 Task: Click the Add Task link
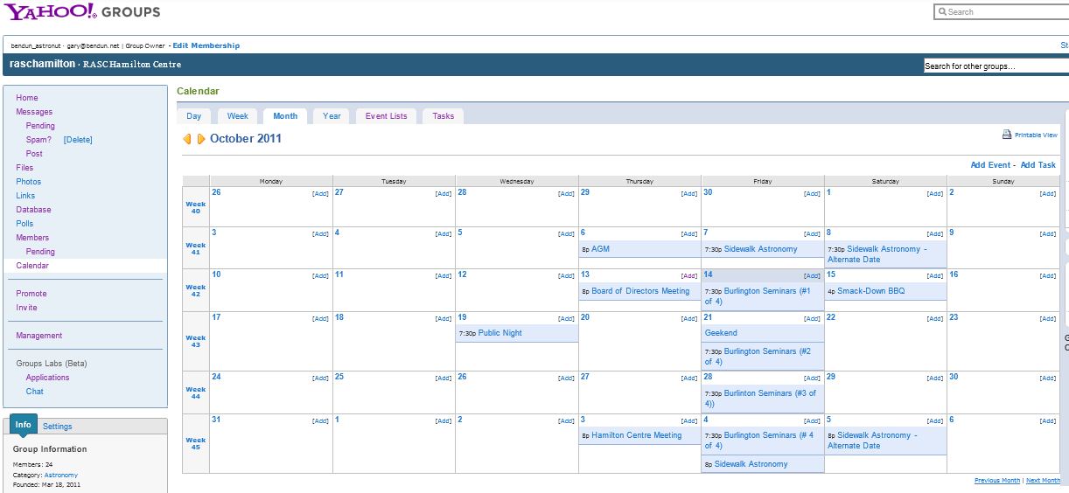click(x=1038, y=165)
